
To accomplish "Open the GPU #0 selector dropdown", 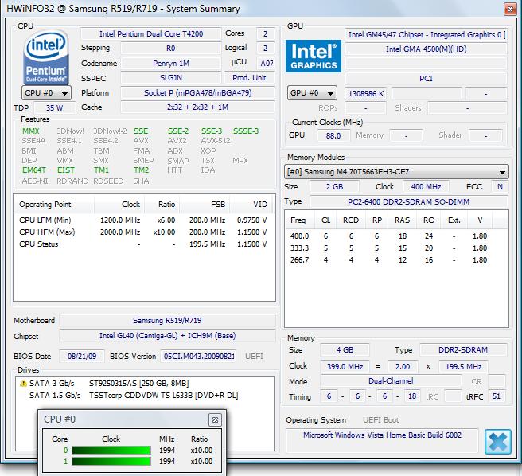I will tap(312, 93).
